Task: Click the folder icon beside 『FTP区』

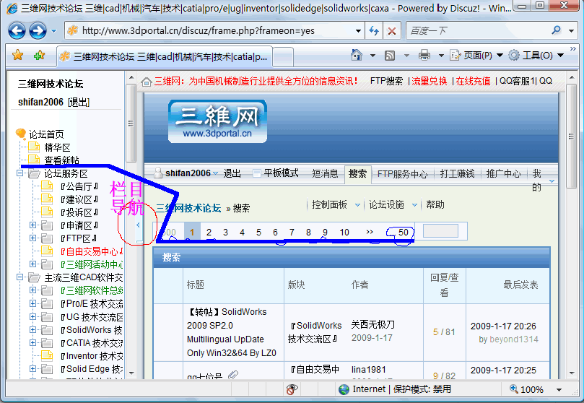Action: click(47, 238)
